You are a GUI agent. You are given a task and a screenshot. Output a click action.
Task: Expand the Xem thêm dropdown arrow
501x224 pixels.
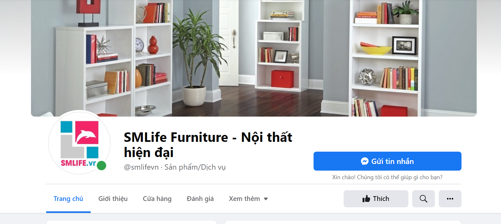click(x=266, y=199)
